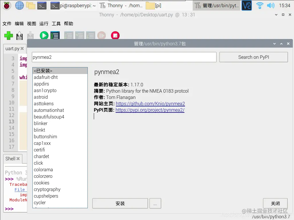Select cookies in the package list
The height and width of the screenshot is (220, 294).
click(x=60, y=183)
